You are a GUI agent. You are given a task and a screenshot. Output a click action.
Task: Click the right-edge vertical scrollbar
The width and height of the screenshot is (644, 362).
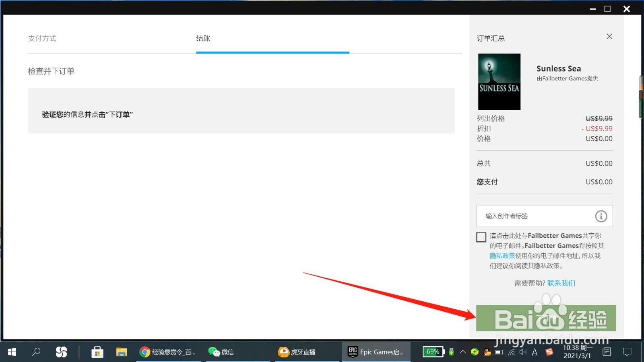[642, 97]
